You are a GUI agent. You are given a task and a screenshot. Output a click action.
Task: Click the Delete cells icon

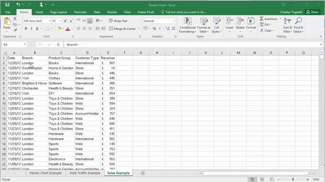[x=240, y=21]
